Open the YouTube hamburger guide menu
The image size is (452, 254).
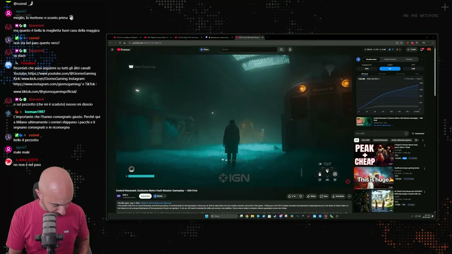112,49
